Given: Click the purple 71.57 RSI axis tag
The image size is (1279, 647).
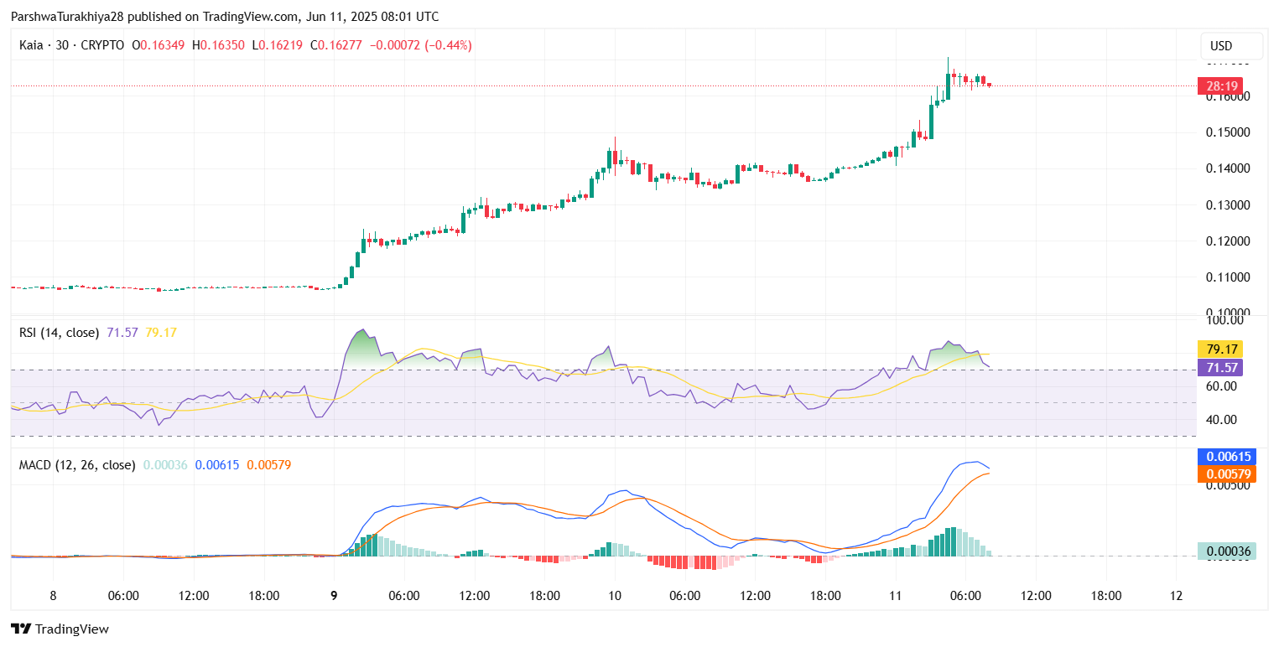Looking at the screenshot, I should (x=1219, y=368).
